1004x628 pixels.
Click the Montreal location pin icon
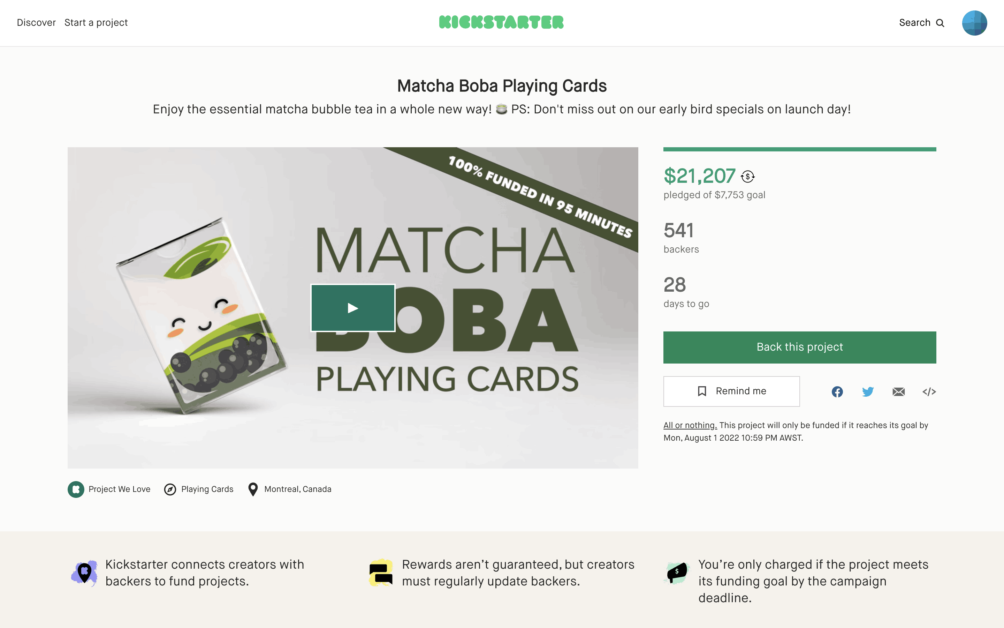pos(253,489)
